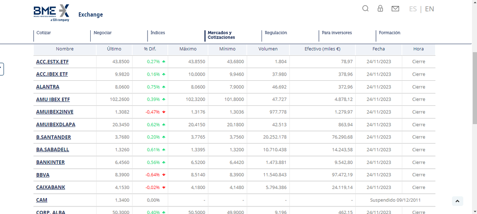
Task: Select the 0,62% change for AMUIBEXDLAPA
Action: pyautogui.click(x=153, y=125)
